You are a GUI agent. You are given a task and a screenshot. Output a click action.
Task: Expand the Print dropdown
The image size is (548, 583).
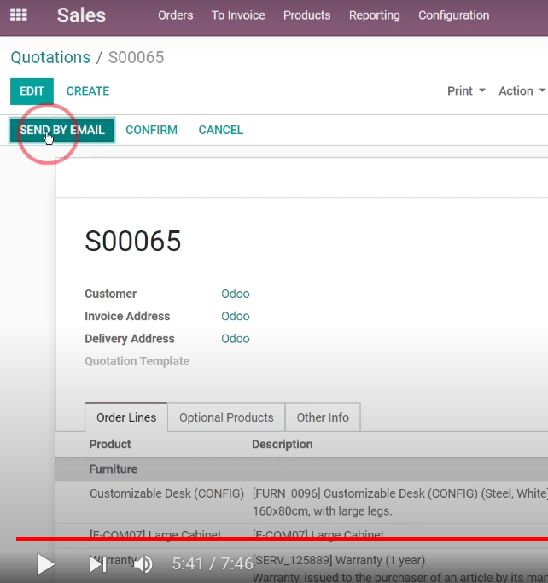point(466,91)
